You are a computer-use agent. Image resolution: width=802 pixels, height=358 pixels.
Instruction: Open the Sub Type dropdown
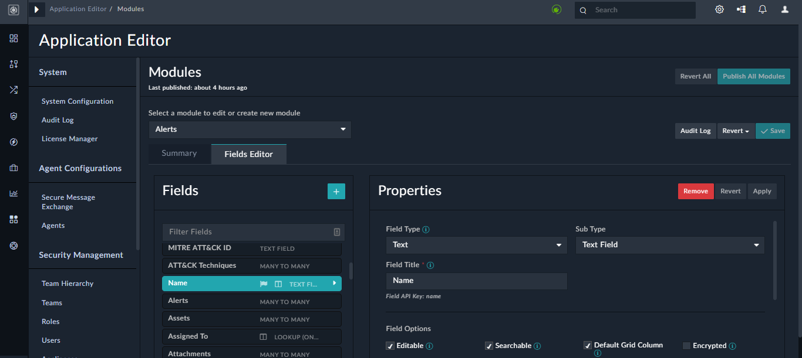670,245
